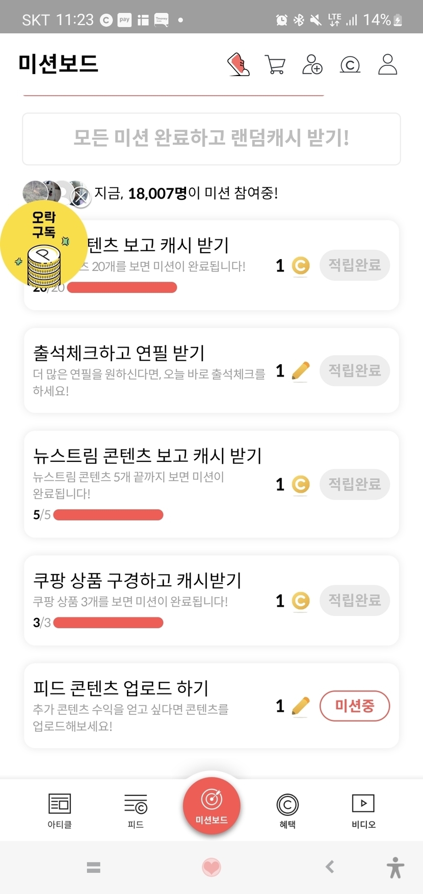This screenshot has height=894, width=423.
Task: Tap 모든 미션 완료하고 랜덤캐시 받기 banner
Action: click(211, 139)
